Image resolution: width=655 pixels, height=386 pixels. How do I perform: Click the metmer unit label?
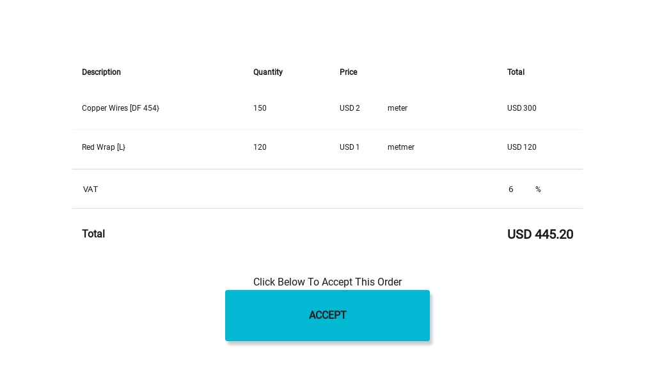[401, 147]
